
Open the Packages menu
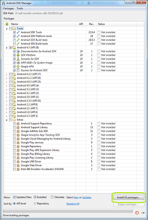coord(8,8)
